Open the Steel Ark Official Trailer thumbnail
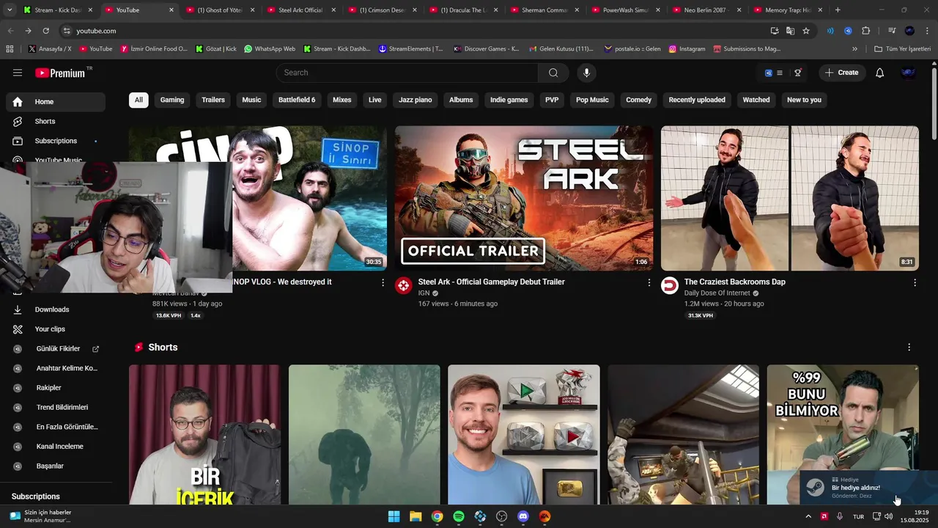938x528 pixels. coord(524,198)
